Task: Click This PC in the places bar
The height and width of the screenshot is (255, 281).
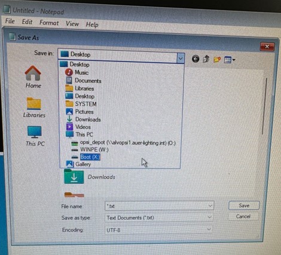Action: click(x=35, y=136)
